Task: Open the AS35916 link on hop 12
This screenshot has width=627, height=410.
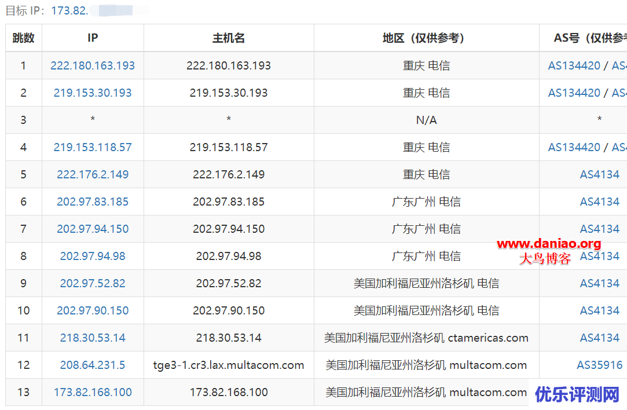Action: coord(600,365)
